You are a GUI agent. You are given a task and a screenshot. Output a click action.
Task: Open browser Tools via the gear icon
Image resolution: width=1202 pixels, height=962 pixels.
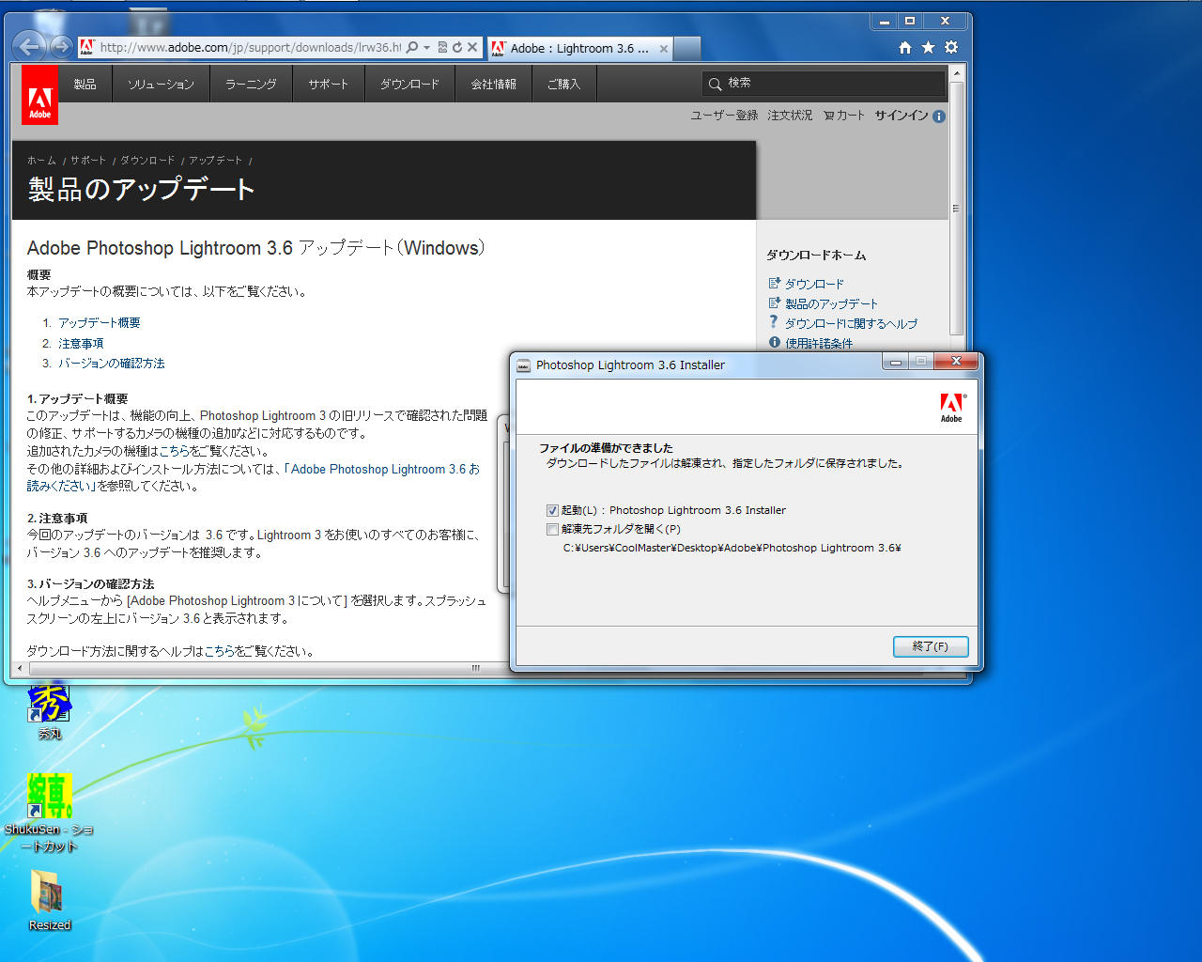click(951, 47)
